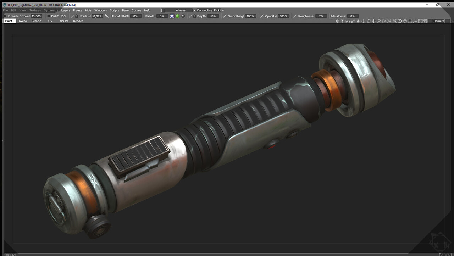The image size is (454, 256).
Task: Click the water drop icon
Action: click(x=358, y=21)
